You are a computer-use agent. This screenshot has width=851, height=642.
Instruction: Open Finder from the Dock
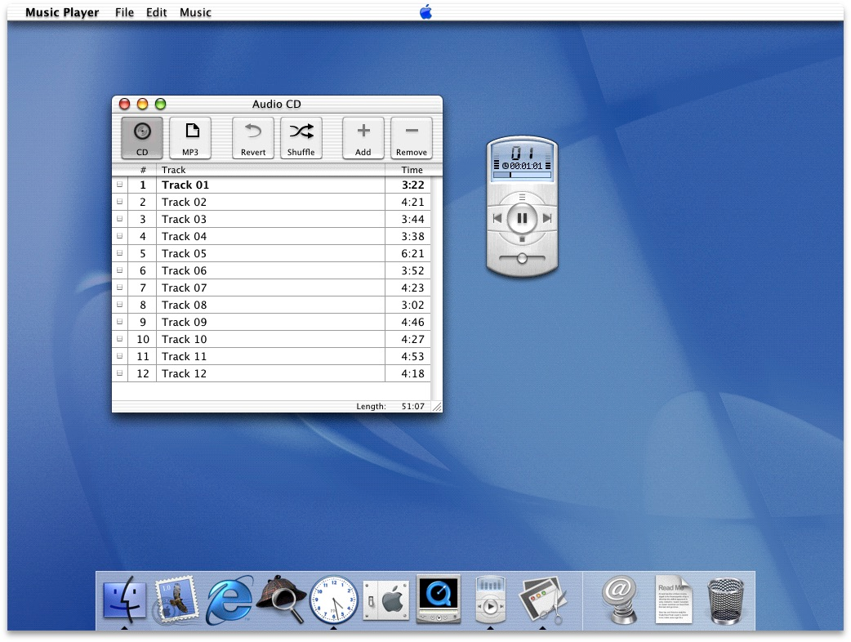point(124,600)
